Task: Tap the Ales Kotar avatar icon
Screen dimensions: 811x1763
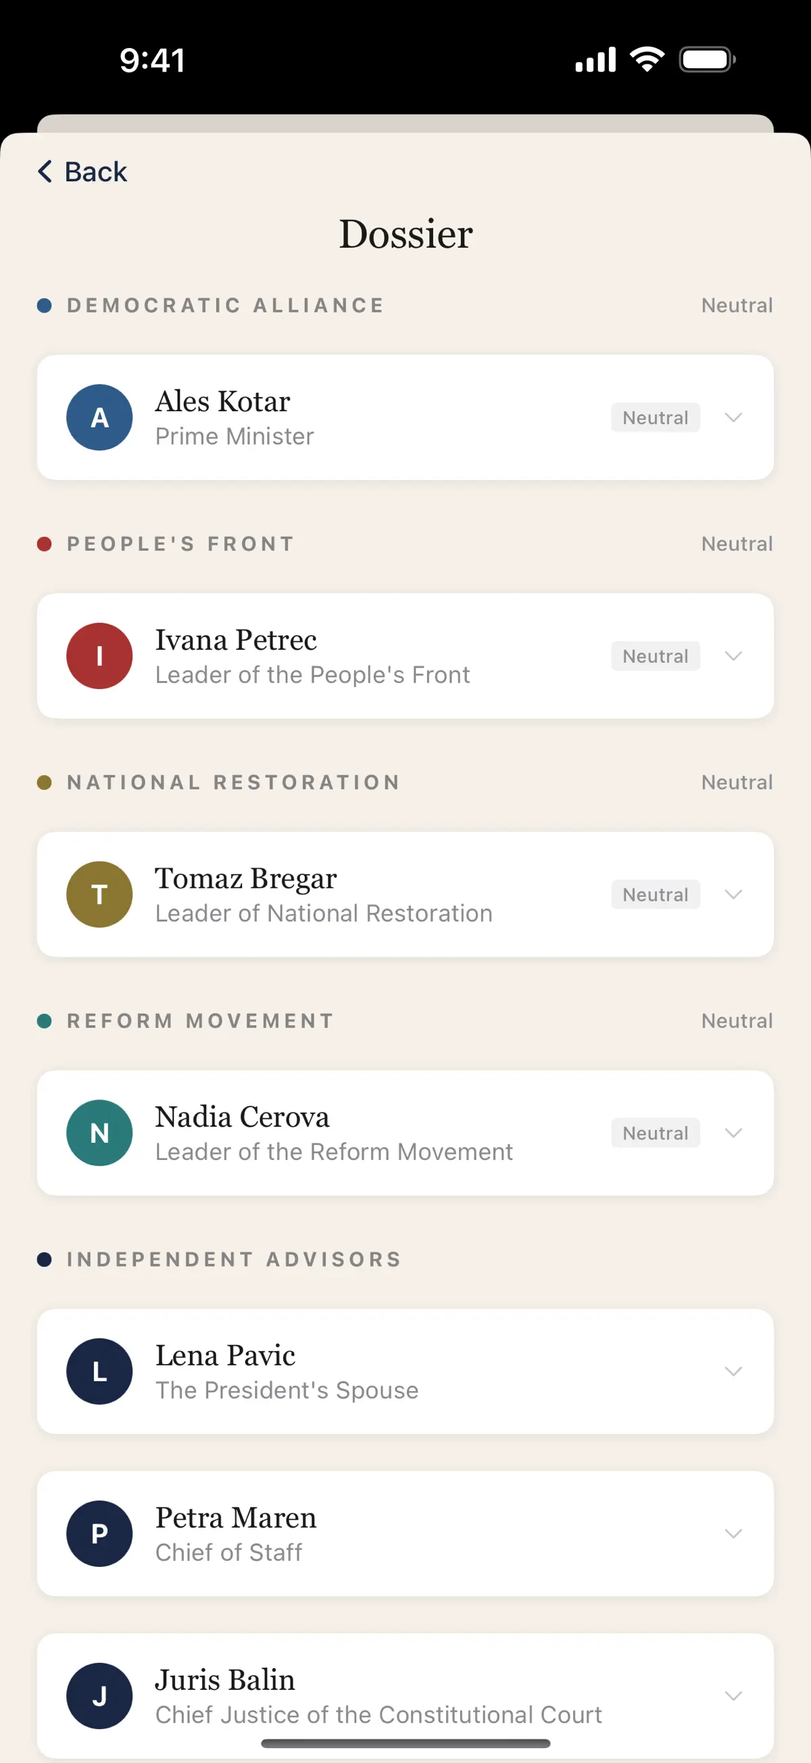Action: click(99, 417)
